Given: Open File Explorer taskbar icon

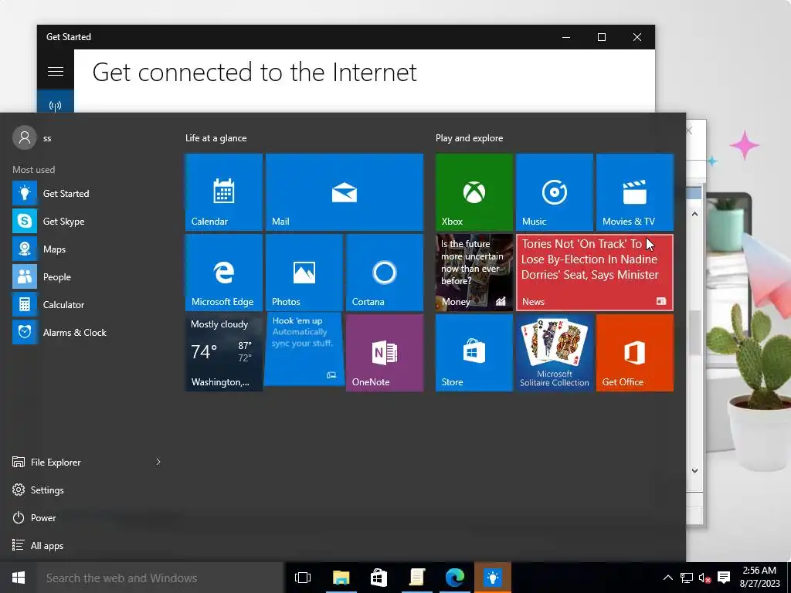Looking at the screenshot, I should click(x=341, y=578).
